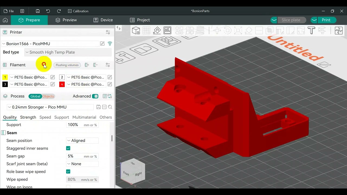This screenshot has height=195, width=347.
Task: Switch to the Device tab
Action: (x=103, y=20)
